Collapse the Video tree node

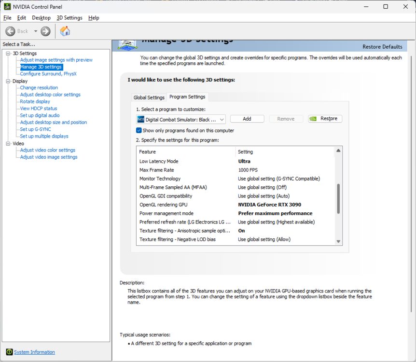pos(8,143)
